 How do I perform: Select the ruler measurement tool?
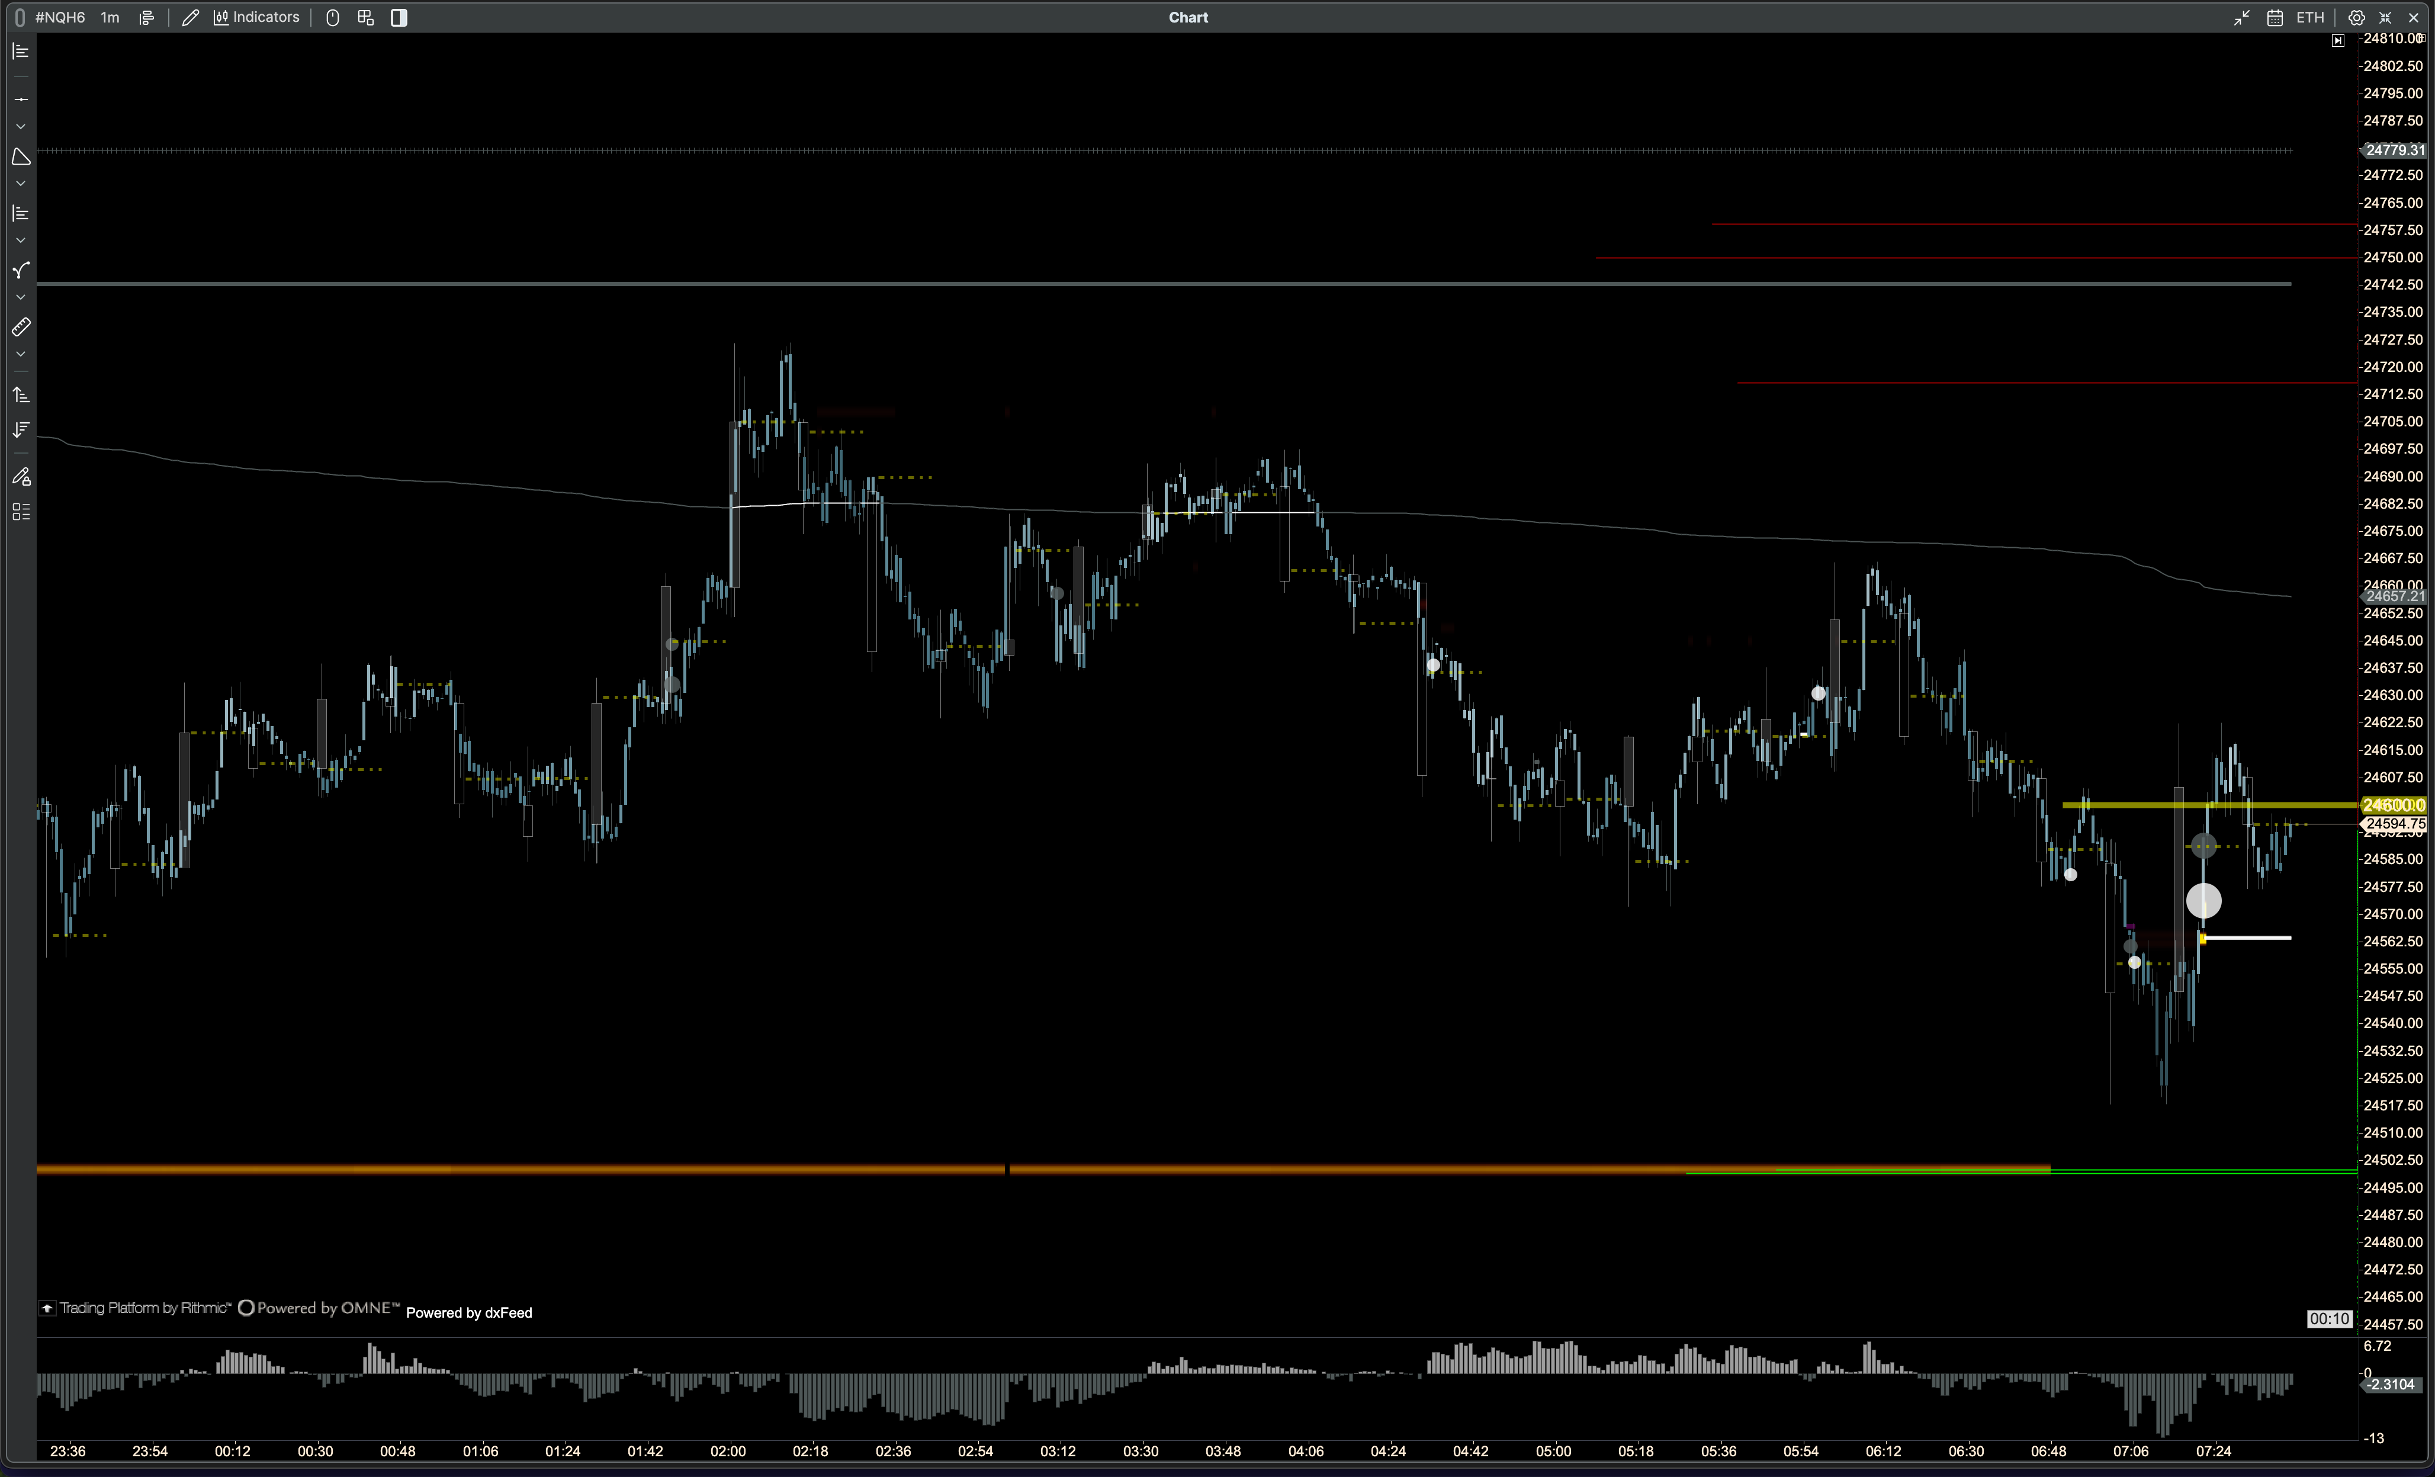point(21,327)
